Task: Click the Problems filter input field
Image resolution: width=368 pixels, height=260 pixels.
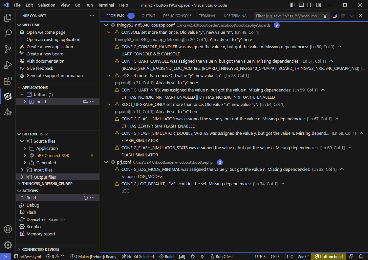Action: (288, 16)
